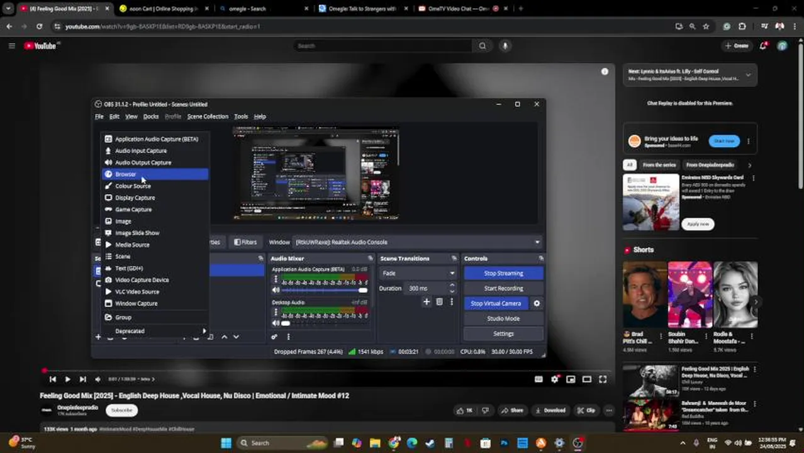Choose Video Capture Device source
804x453 pixels.
(155, 280)
